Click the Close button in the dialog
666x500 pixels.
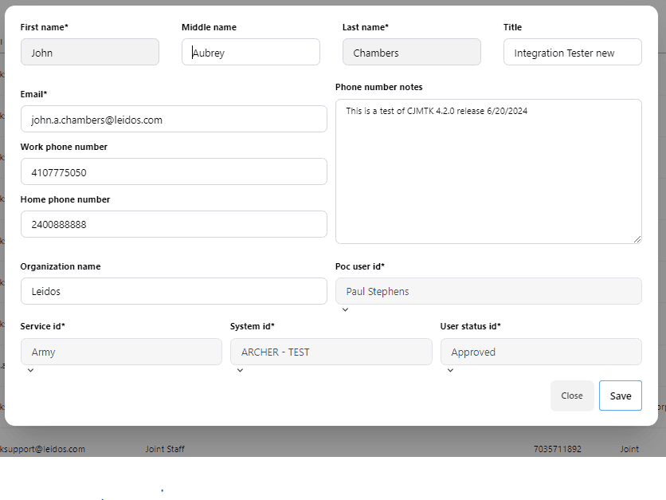(x=571, y=396)
